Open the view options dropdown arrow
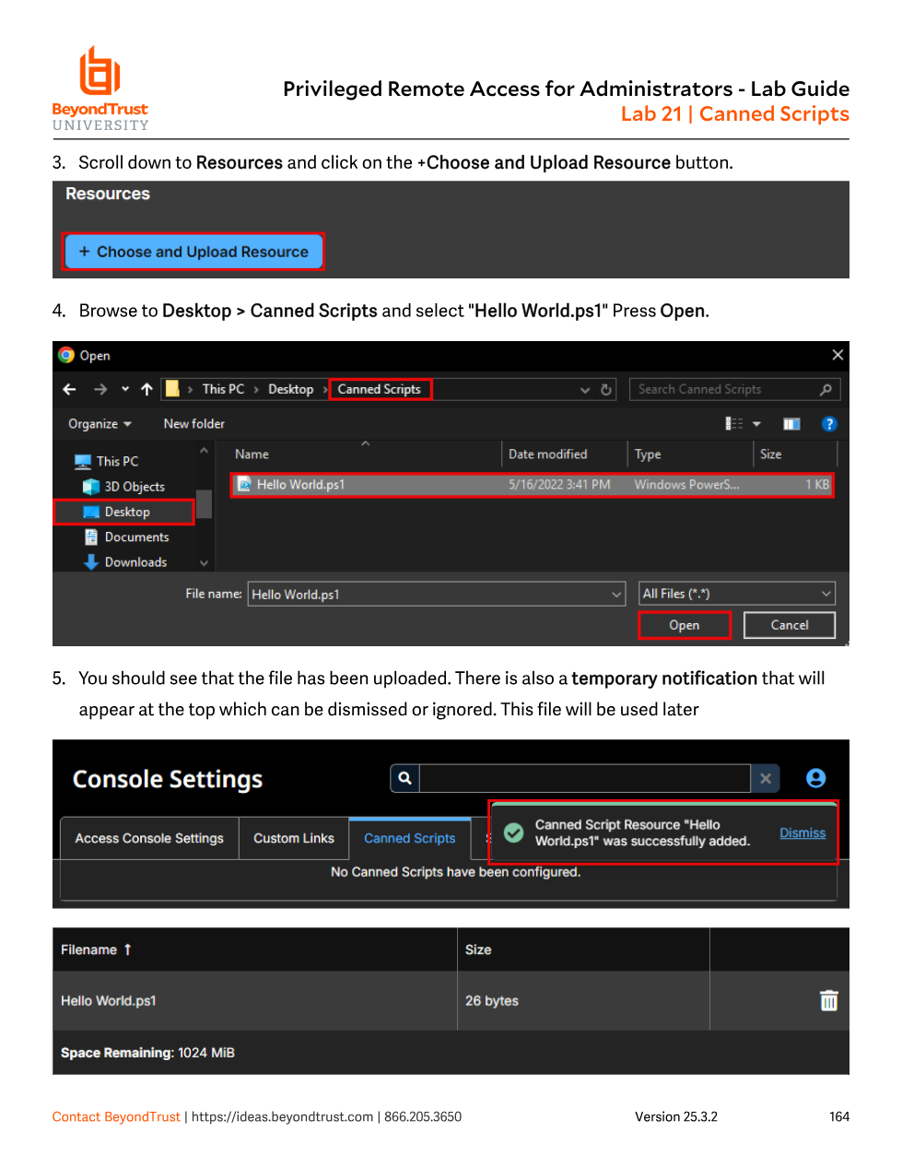902x1168 pixels. (756, 424)
